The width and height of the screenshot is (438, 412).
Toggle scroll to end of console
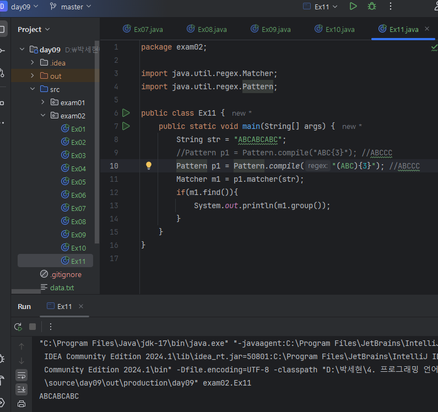click(21, 389)
